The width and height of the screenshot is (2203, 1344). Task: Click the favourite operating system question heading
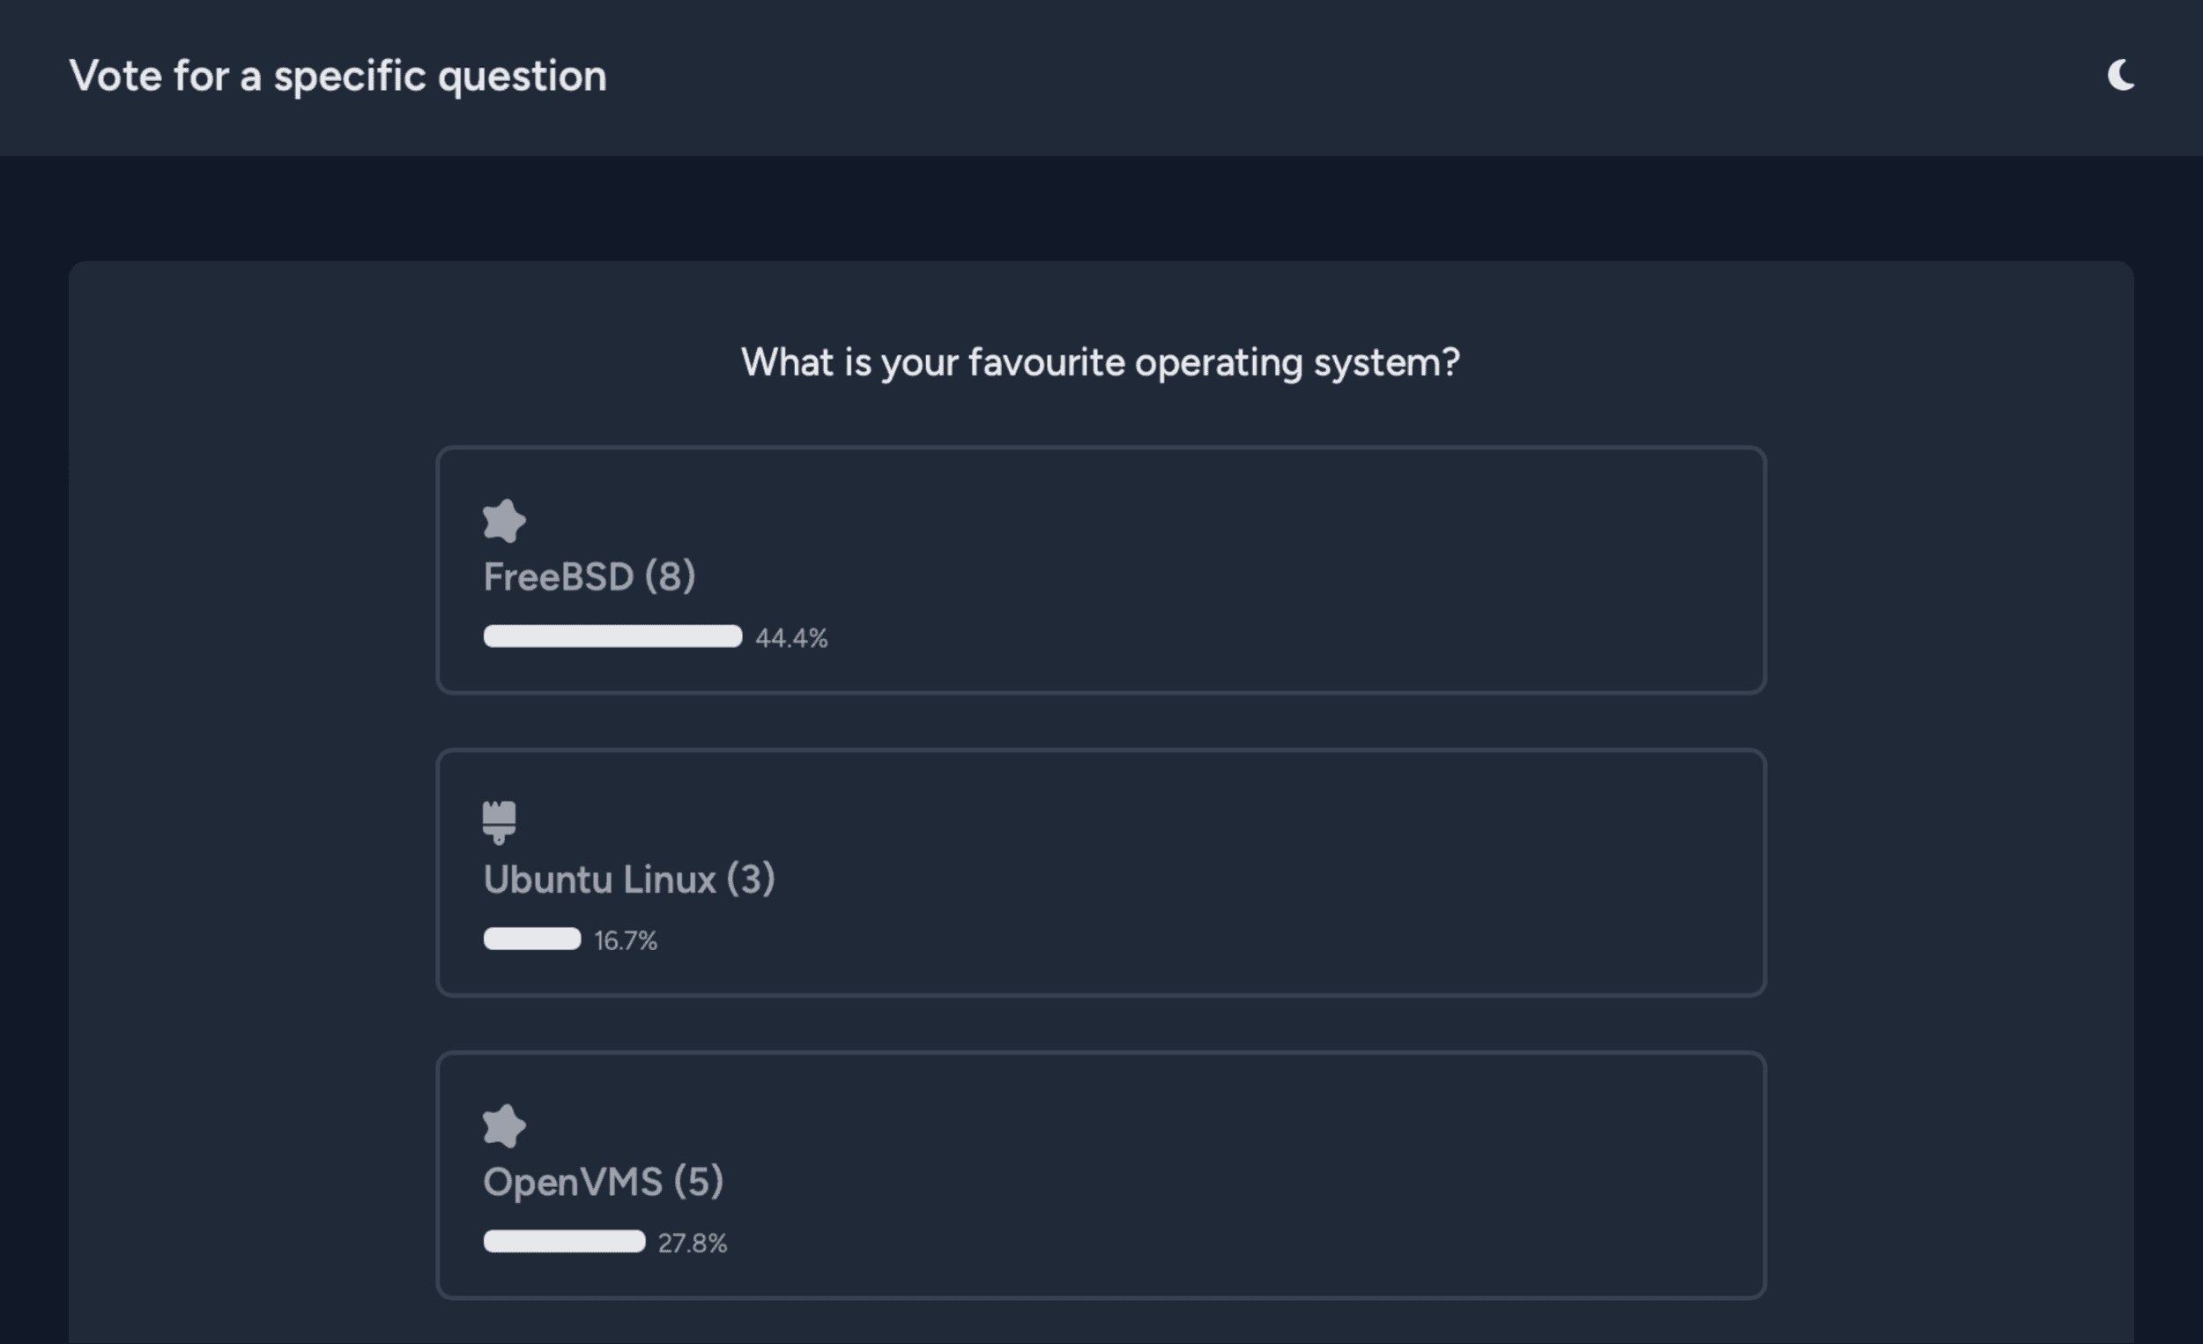(1101, 362)
